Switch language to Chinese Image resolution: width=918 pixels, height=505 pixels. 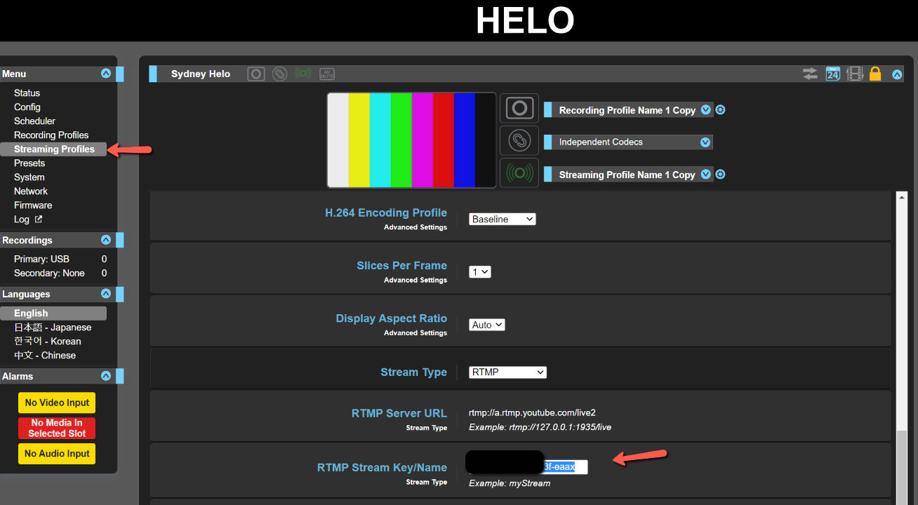(x=45, y=355)
